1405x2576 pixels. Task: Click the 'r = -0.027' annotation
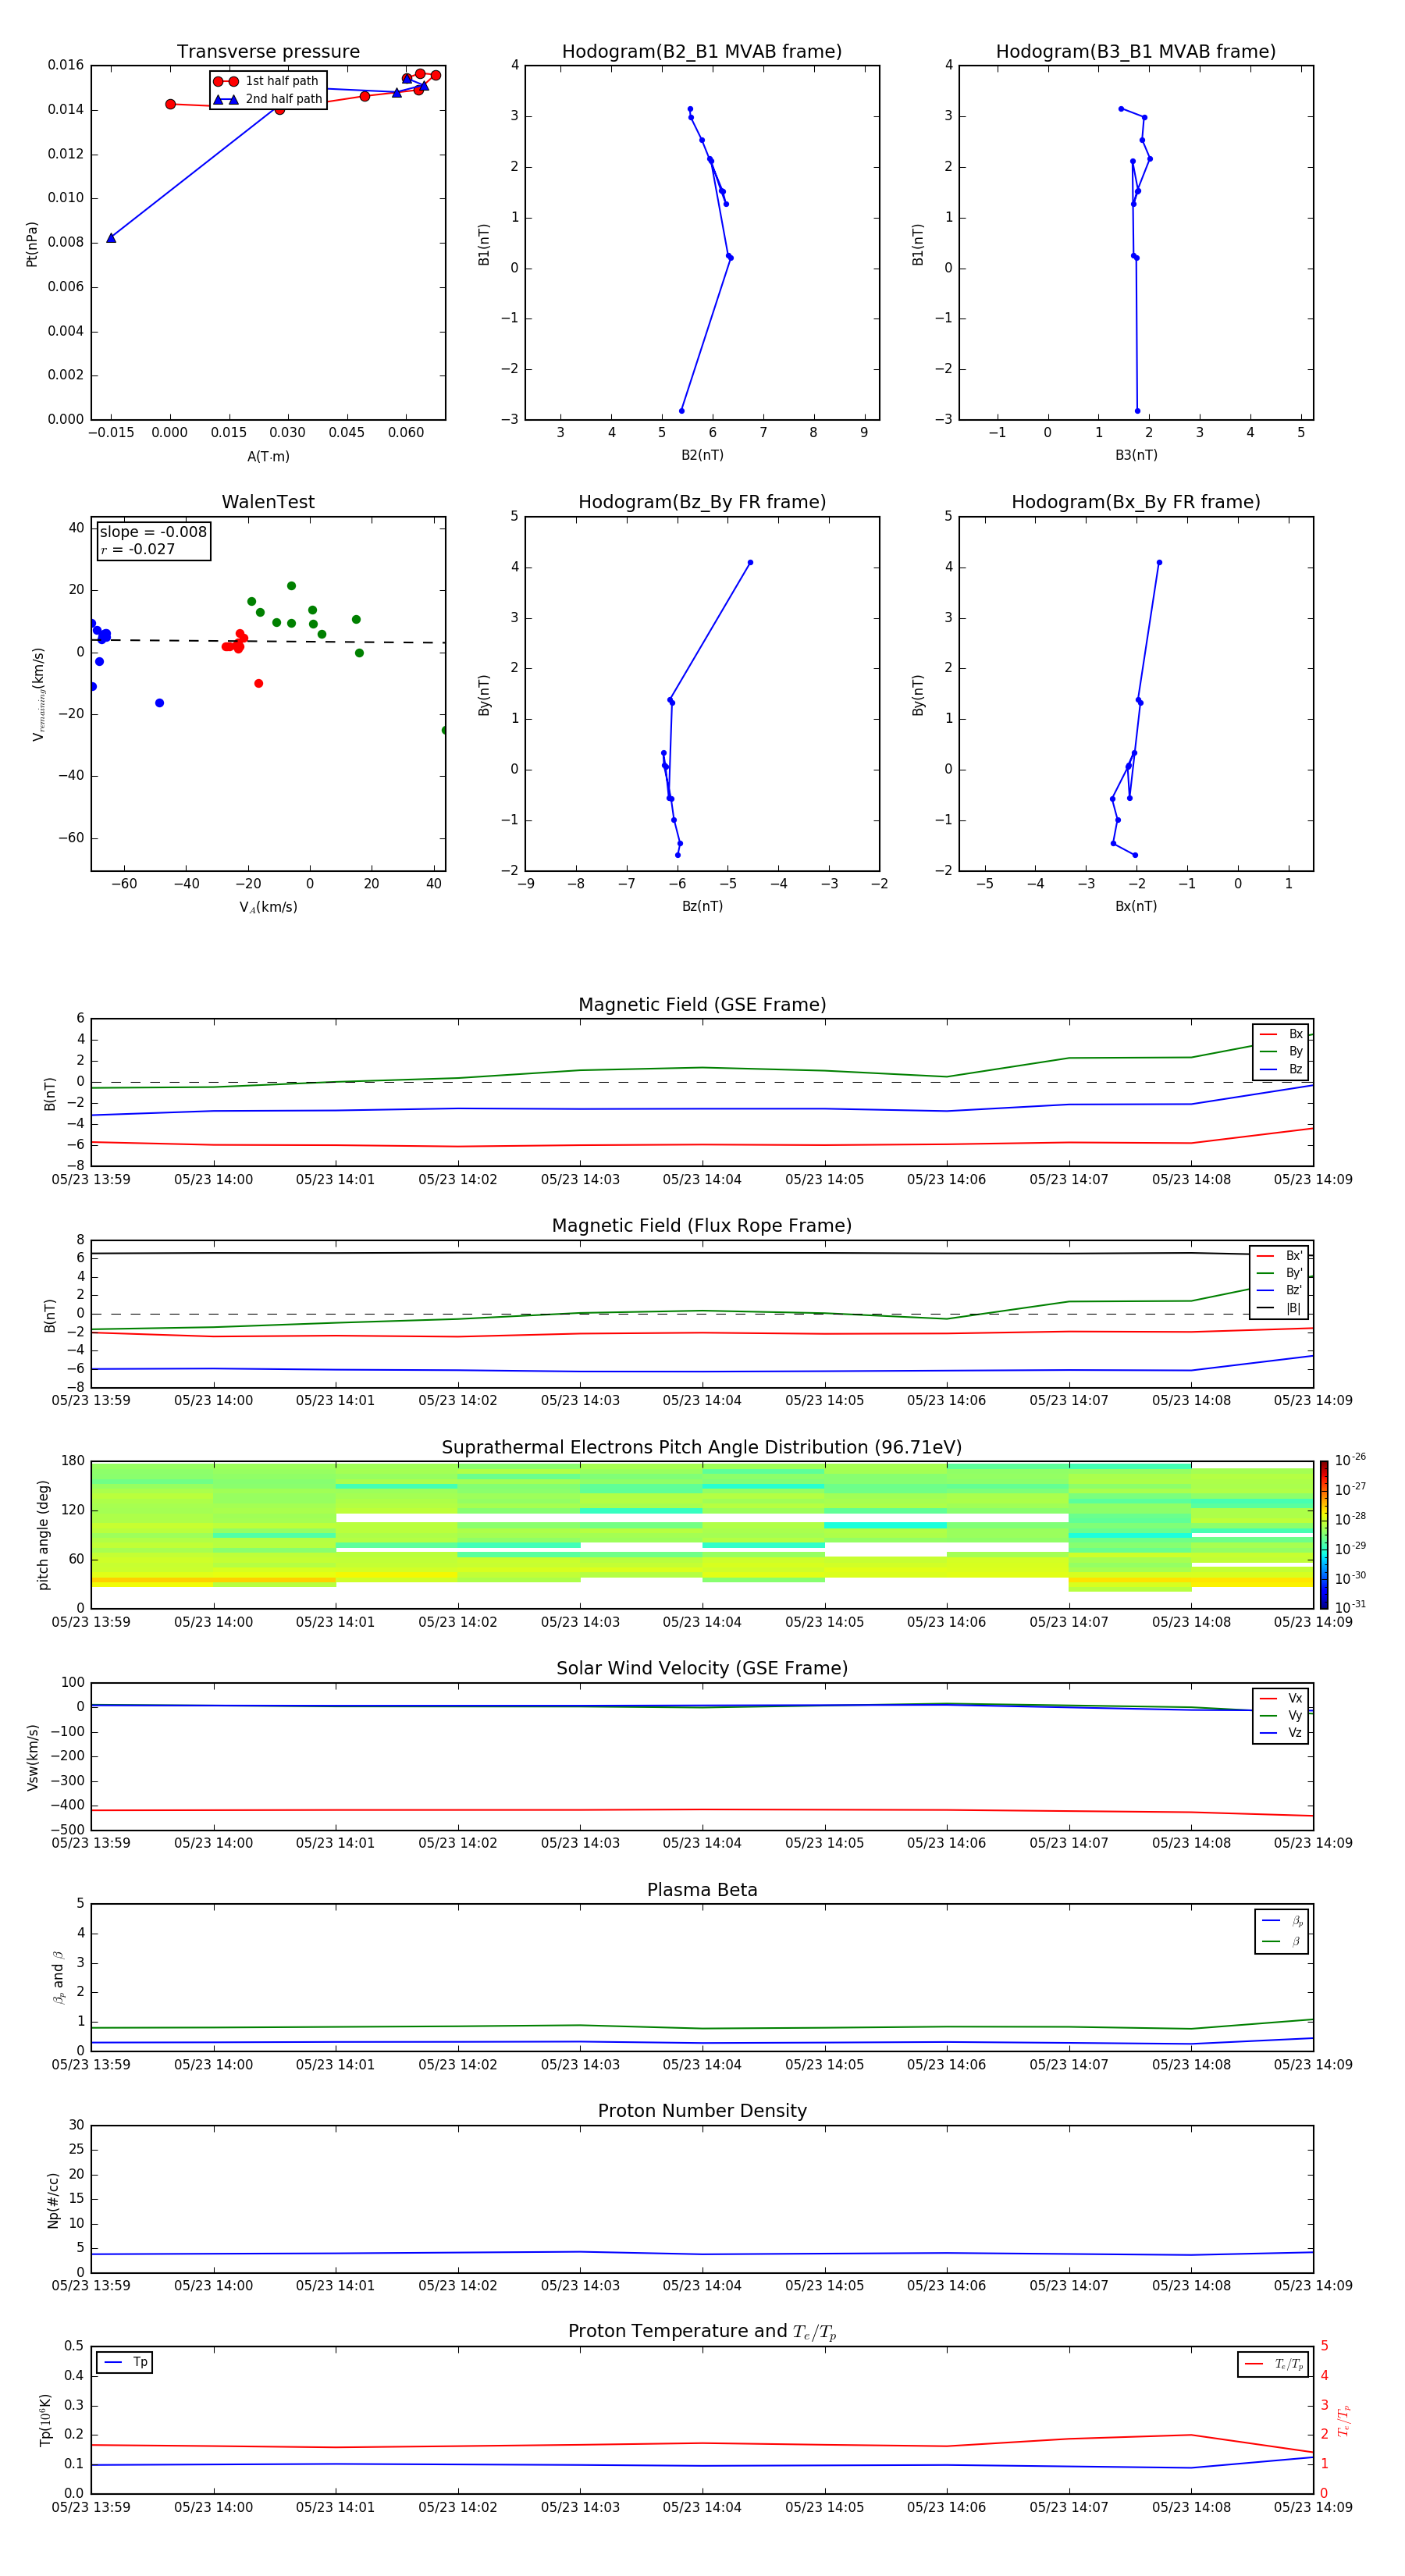[x=138, y=549]
